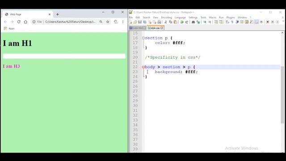The image size is (286, 161).
Task: Open the Encoding menu
Action: point(167,17)
